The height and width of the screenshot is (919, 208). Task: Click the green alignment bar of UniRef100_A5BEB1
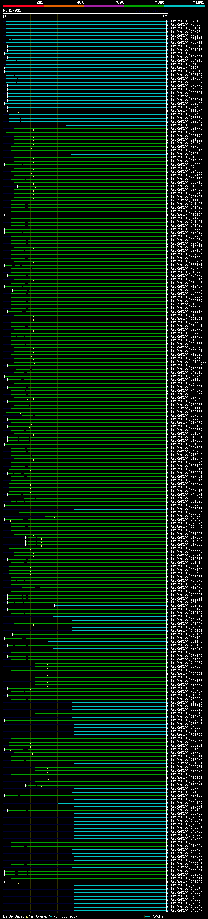[x=87, y=132]
